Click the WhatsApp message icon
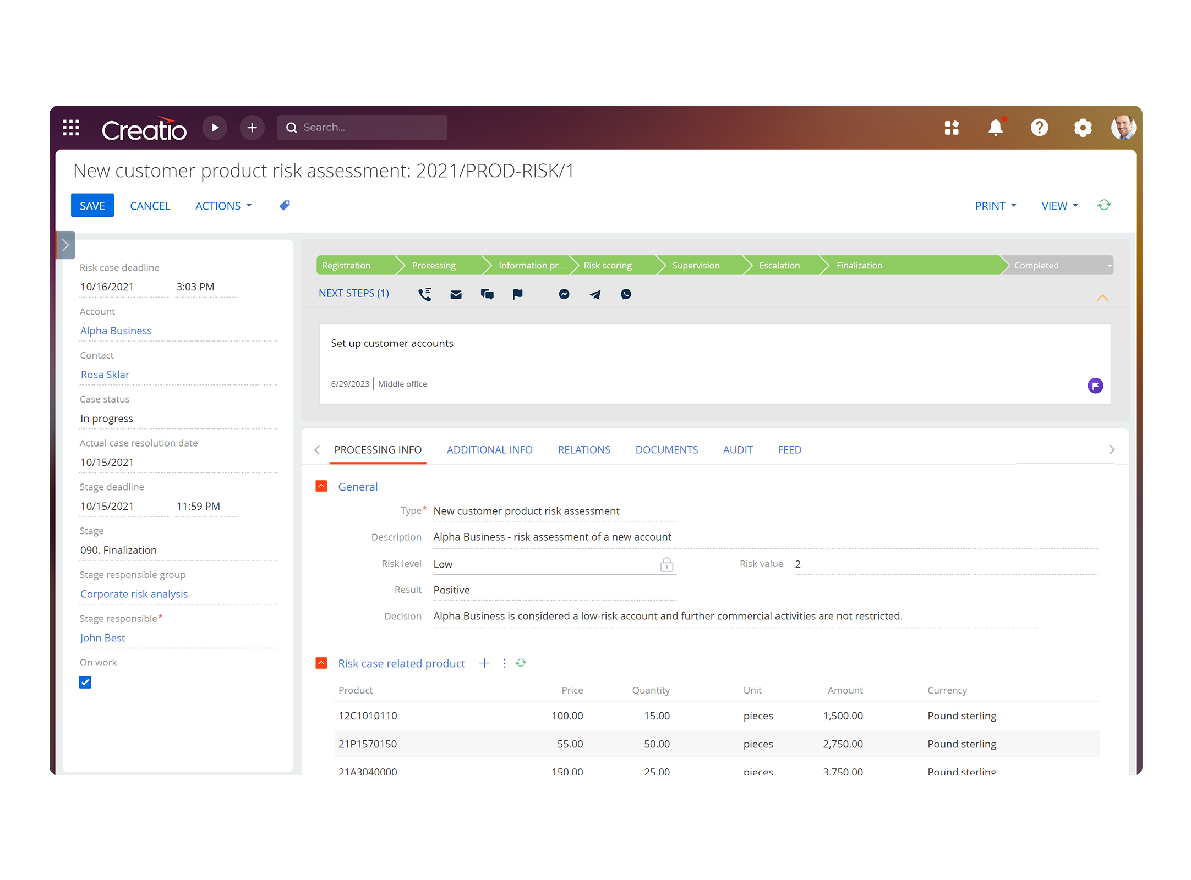This screenshot has height=880, width=1191. 626,294
